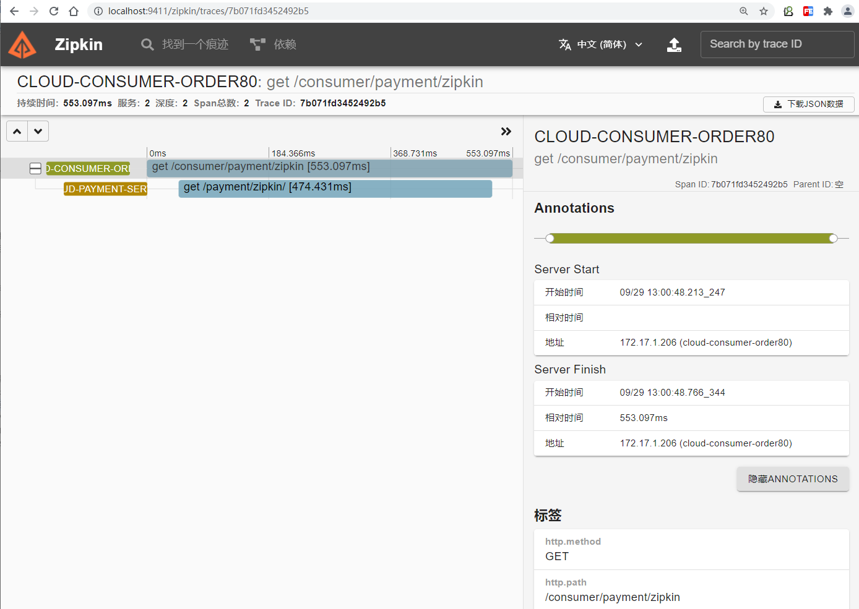
Task: Click the site info icon in address bar
Action: click(x=98, y=11)
